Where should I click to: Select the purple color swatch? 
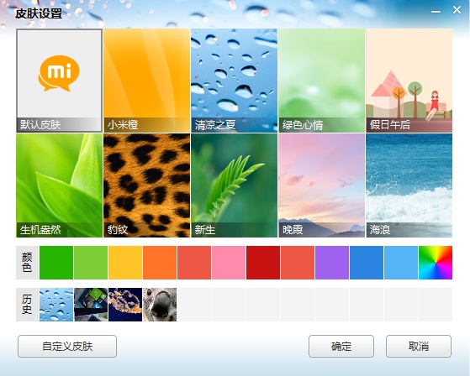pyautogui.click(x=332, y=263)
